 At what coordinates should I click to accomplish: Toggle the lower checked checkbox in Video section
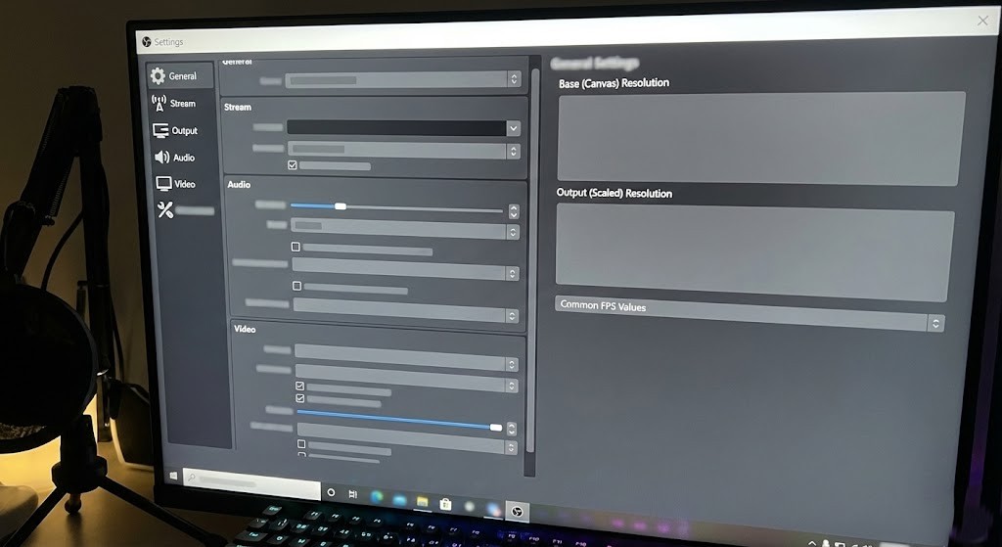click(x=300, y=398)
